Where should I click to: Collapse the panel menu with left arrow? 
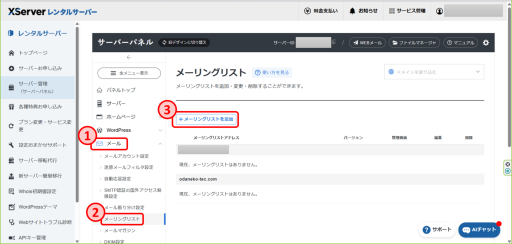coord(128,57)
